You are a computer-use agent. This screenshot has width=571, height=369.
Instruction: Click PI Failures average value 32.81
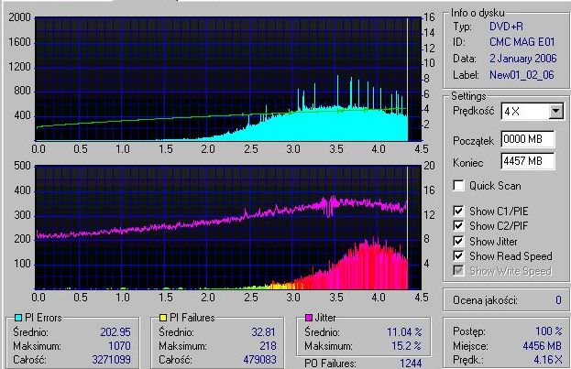coord(263,332)
